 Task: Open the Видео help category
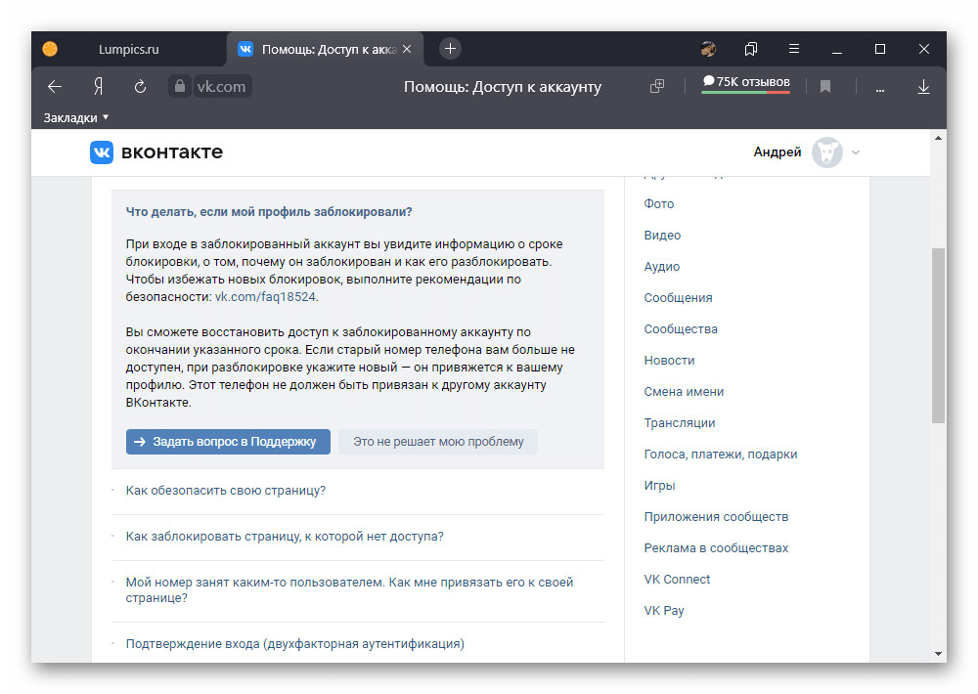click(662, 235)
